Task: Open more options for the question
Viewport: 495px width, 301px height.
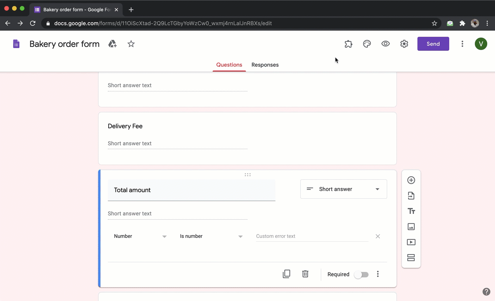Action: (x=377, y=274)
